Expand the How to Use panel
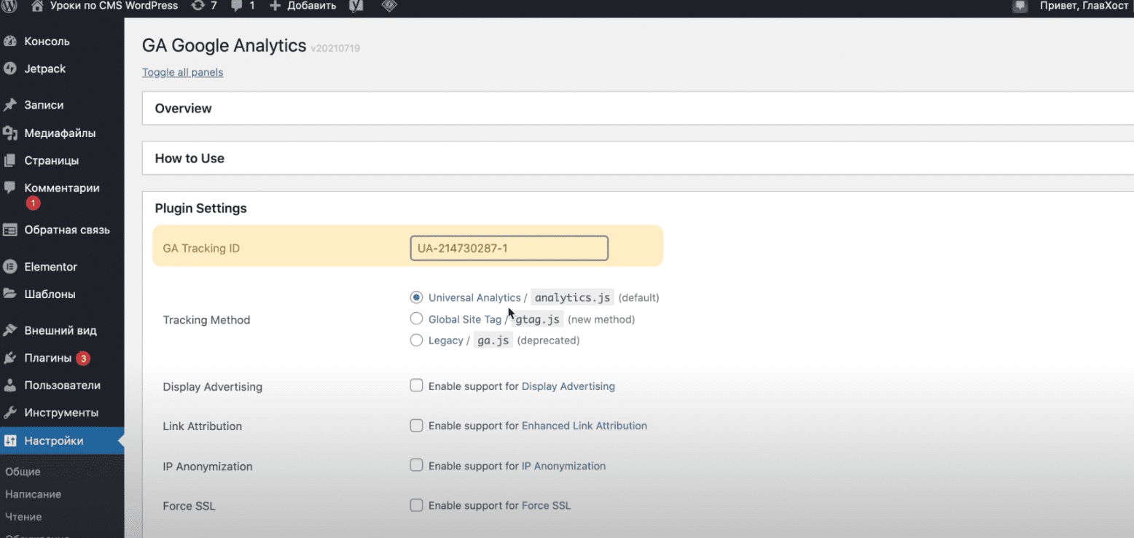 tap(189, 158)
